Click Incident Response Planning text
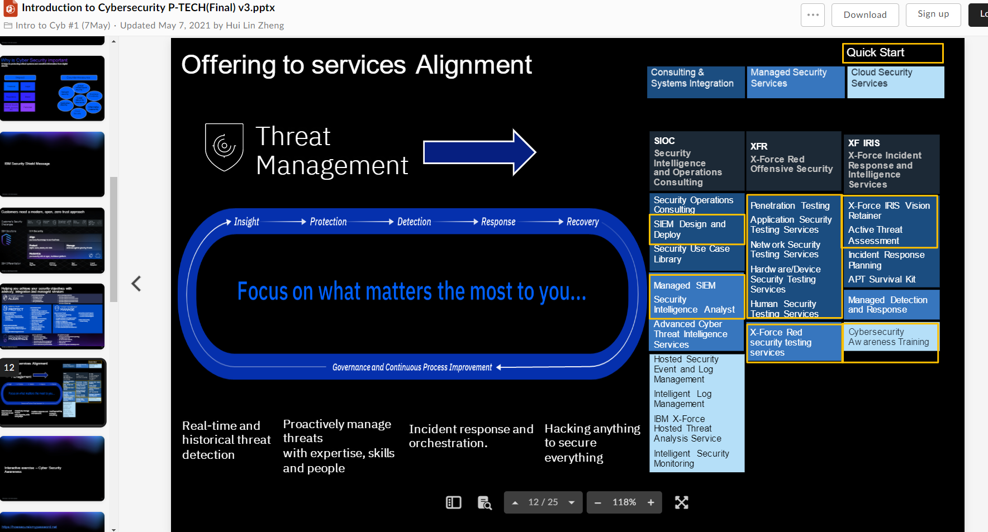Image resolution: width=988 pixels, height=532 pixels. pyautogui.click(x=886, y=260)
